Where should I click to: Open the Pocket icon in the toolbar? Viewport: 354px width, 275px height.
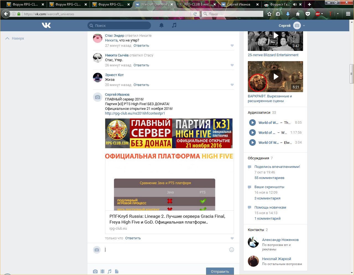coord(308,14)
